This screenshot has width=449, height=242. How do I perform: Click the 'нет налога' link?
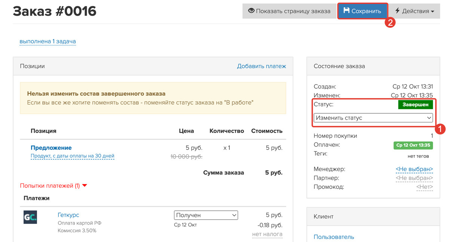(x=267, y=234)
